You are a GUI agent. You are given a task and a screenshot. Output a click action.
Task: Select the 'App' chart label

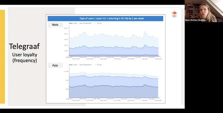[x=55, y=65]
